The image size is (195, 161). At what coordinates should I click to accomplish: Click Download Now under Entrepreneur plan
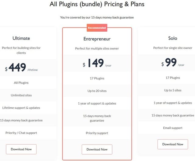pos(97,149)
